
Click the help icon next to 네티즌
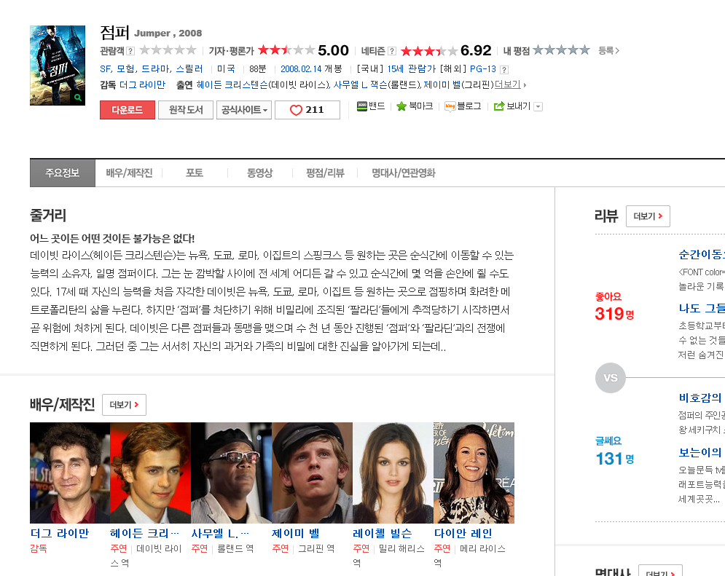pos(392,51)
